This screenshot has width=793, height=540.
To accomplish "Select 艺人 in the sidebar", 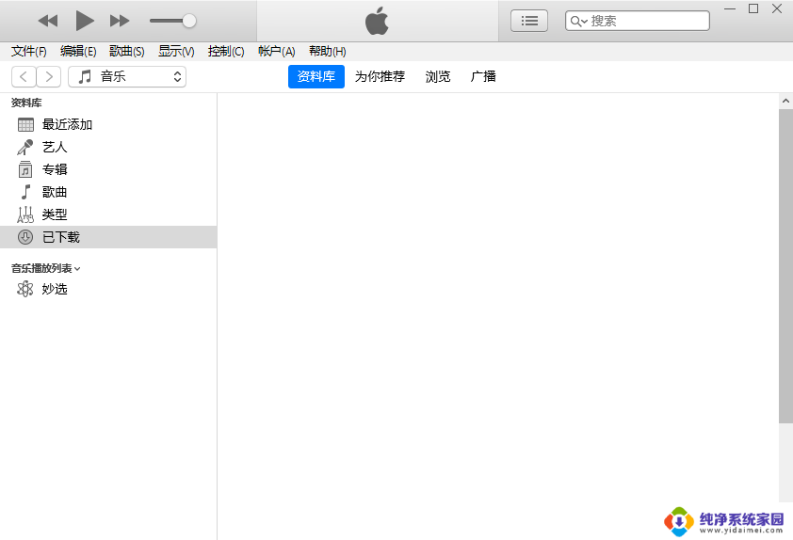I will click(108, 147).
